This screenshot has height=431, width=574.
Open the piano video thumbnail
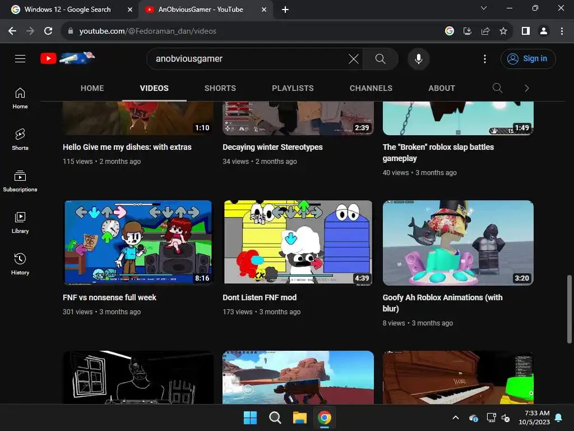458,378
